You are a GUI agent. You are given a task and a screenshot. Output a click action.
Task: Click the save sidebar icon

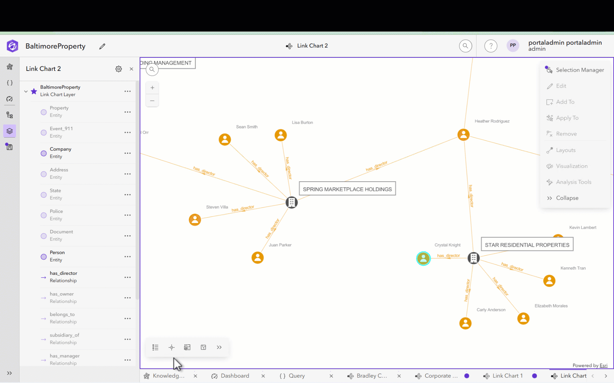coord(10,147)
